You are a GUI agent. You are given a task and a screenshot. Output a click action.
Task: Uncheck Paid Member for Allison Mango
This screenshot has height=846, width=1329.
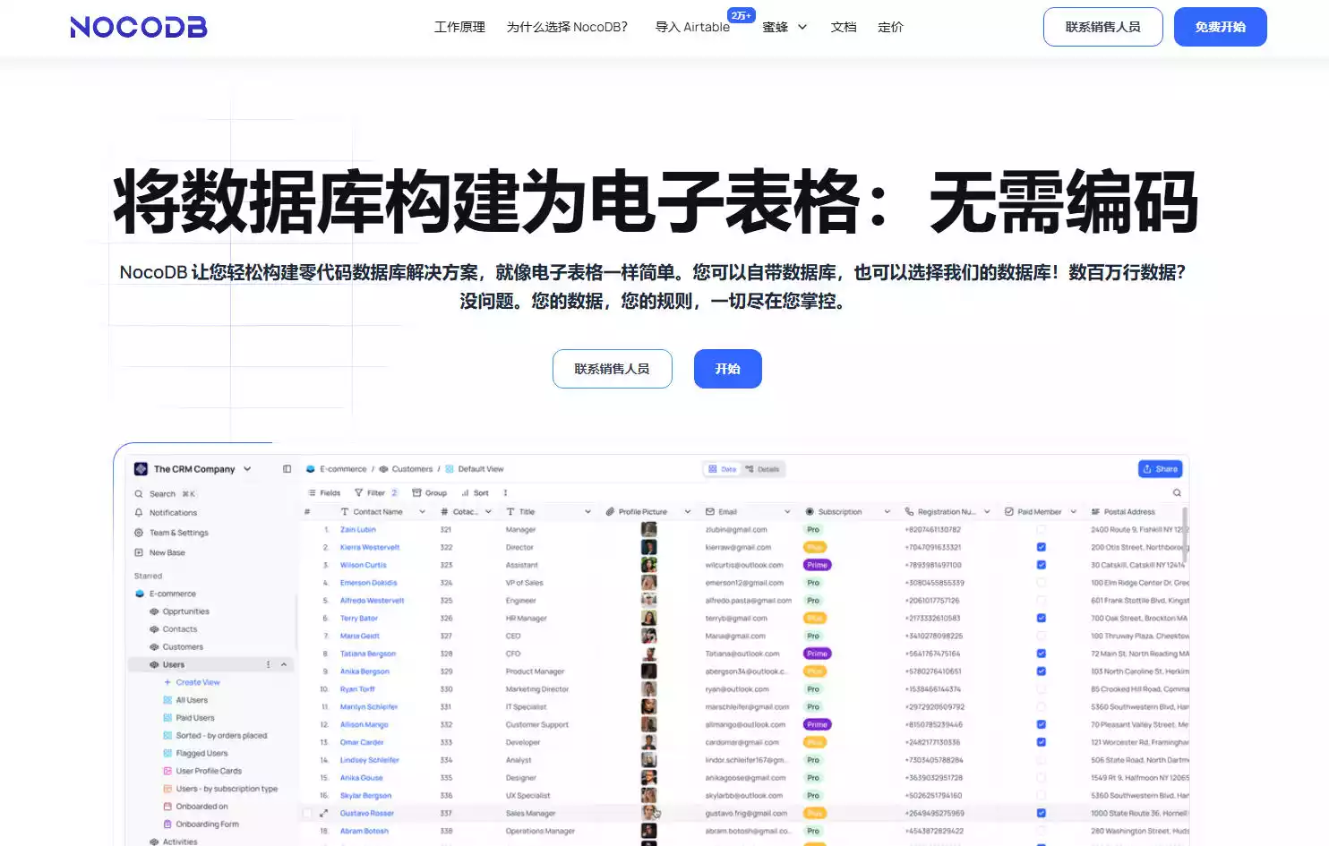[x=1041, y=724]
